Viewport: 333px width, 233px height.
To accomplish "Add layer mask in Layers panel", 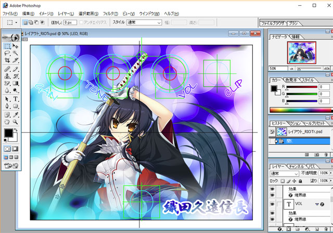I will 289,229.
